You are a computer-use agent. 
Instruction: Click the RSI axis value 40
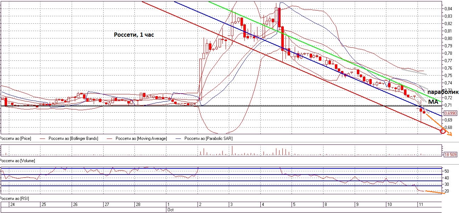[x=447, y=178]
